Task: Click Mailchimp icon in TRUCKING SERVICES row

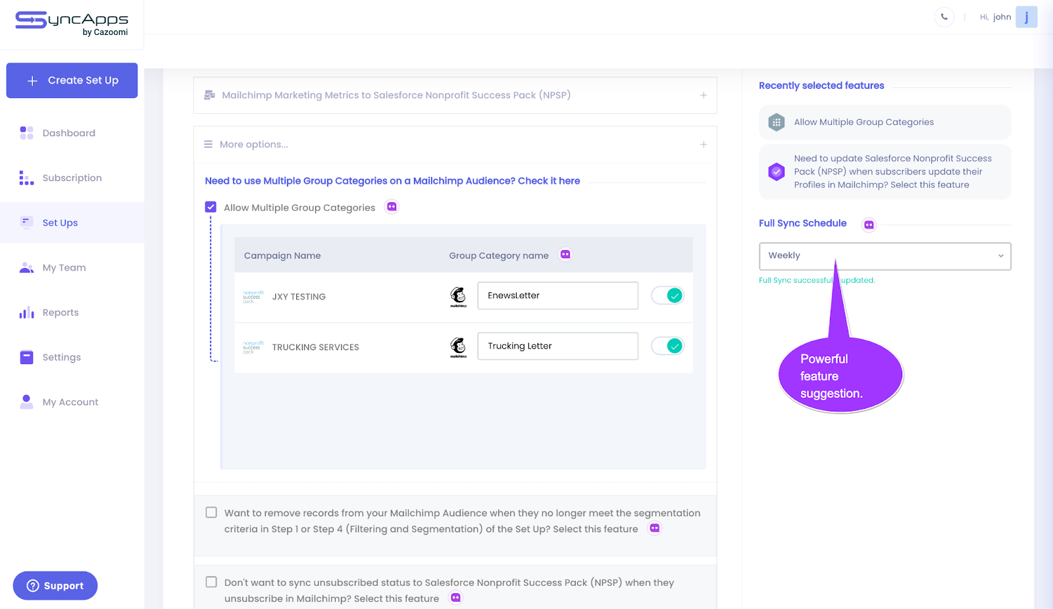Action: tap(459, 347)
